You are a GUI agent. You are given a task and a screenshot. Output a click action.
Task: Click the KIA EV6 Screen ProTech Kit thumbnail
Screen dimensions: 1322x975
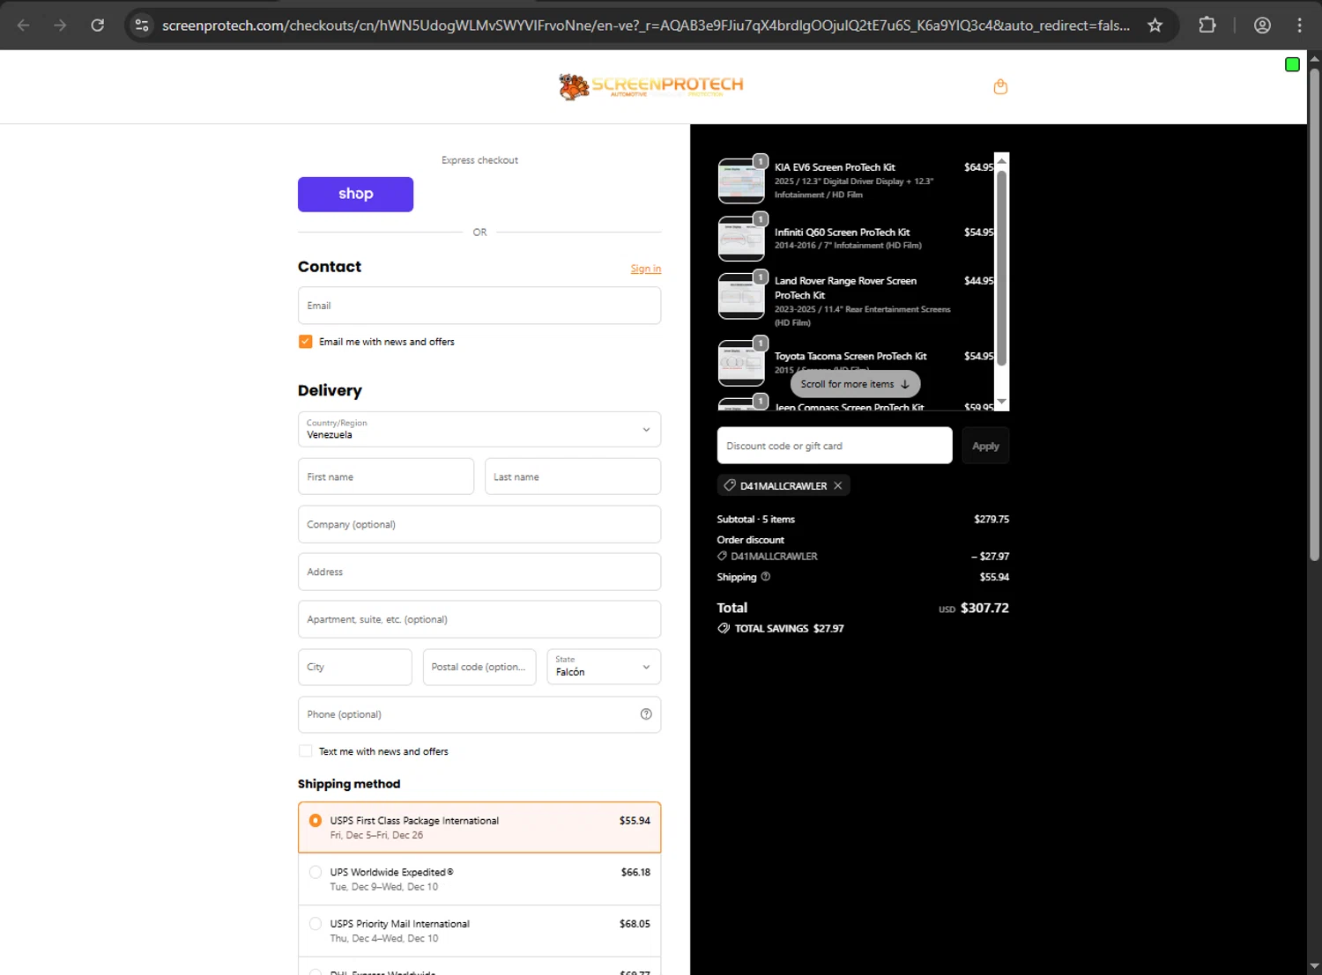tap(741, 181)
